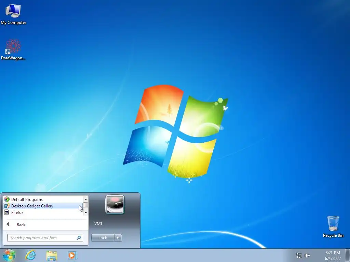Click the Lock button
Image resolution: width=350 pixels, height=262 pixels.
click(x=103, y=238)
